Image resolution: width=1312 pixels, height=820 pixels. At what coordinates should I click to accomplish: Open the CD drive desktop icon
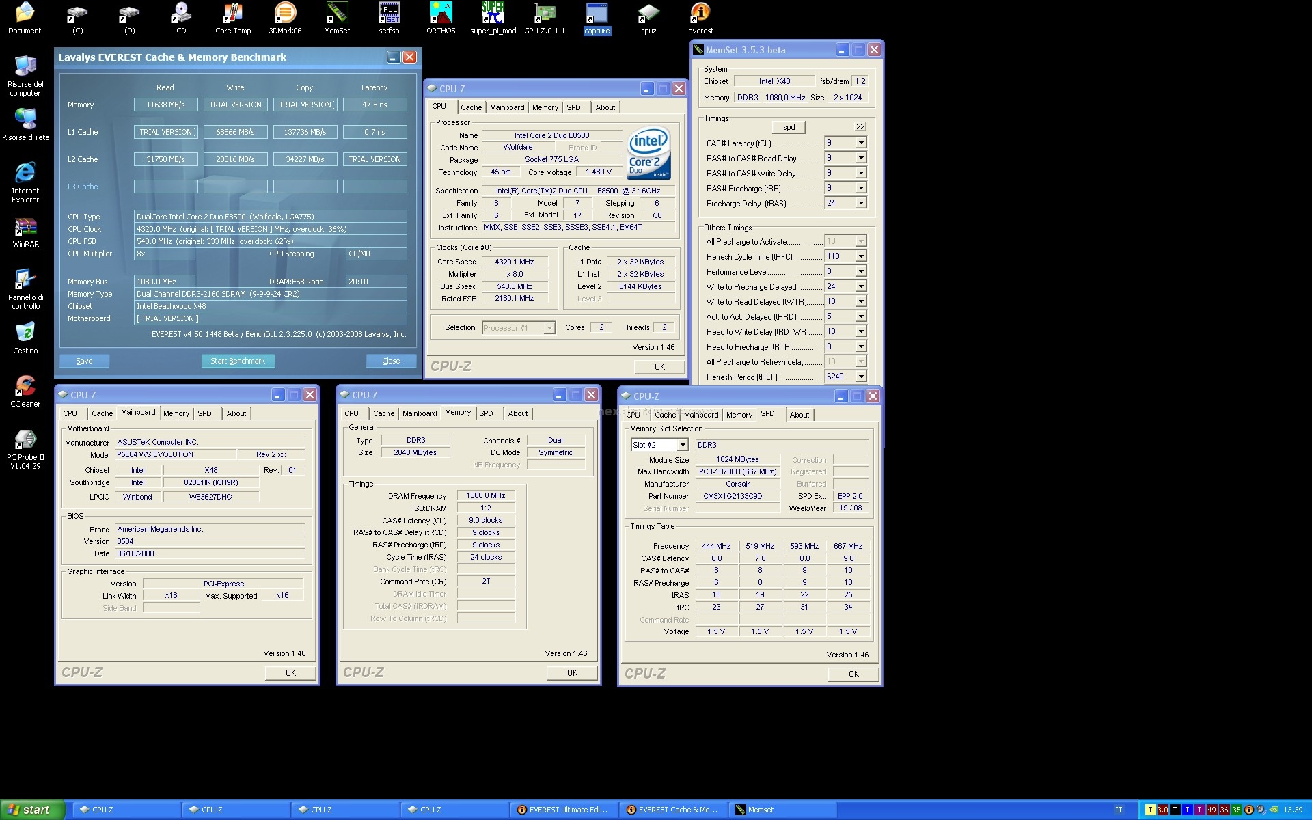tap(181, 18)
